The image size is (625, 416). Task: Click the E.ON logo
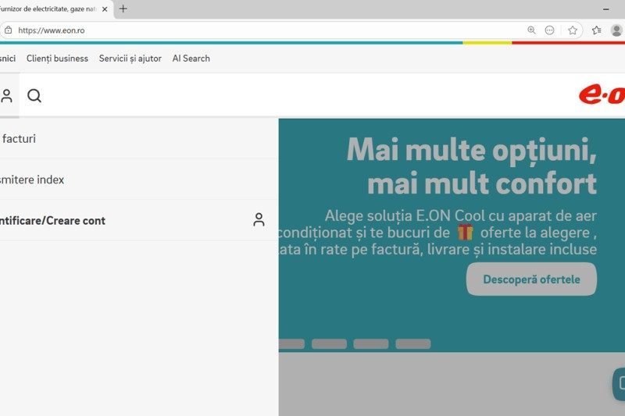point(601,95)
